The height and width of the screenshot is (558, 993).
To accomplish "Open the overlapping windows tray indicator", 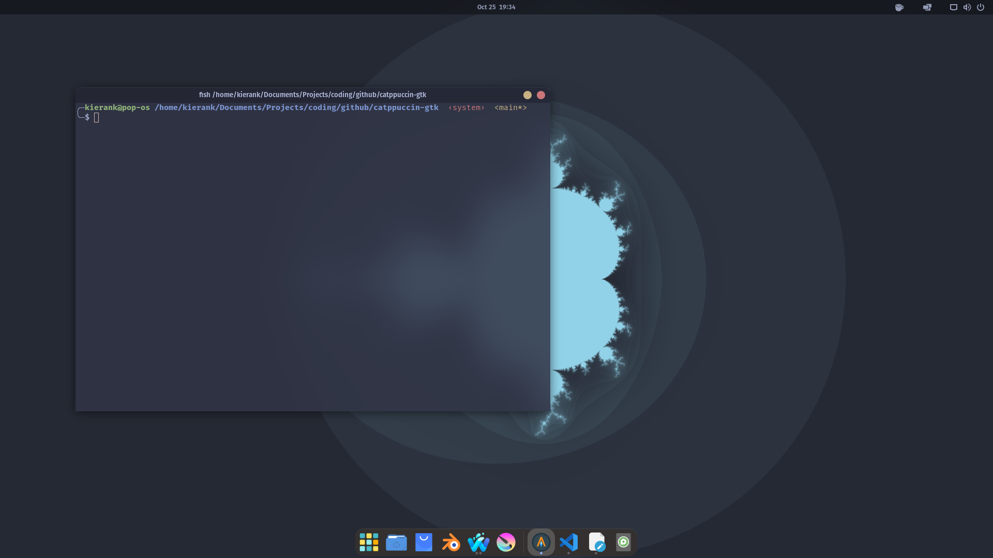I will 927,7.
